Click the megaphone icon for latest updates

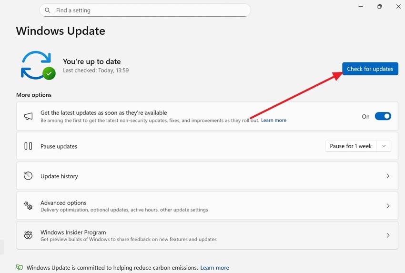pyautogui.click(x=29, y=116)
